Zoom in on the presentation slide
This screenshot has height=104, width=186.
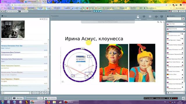(158, 22)
